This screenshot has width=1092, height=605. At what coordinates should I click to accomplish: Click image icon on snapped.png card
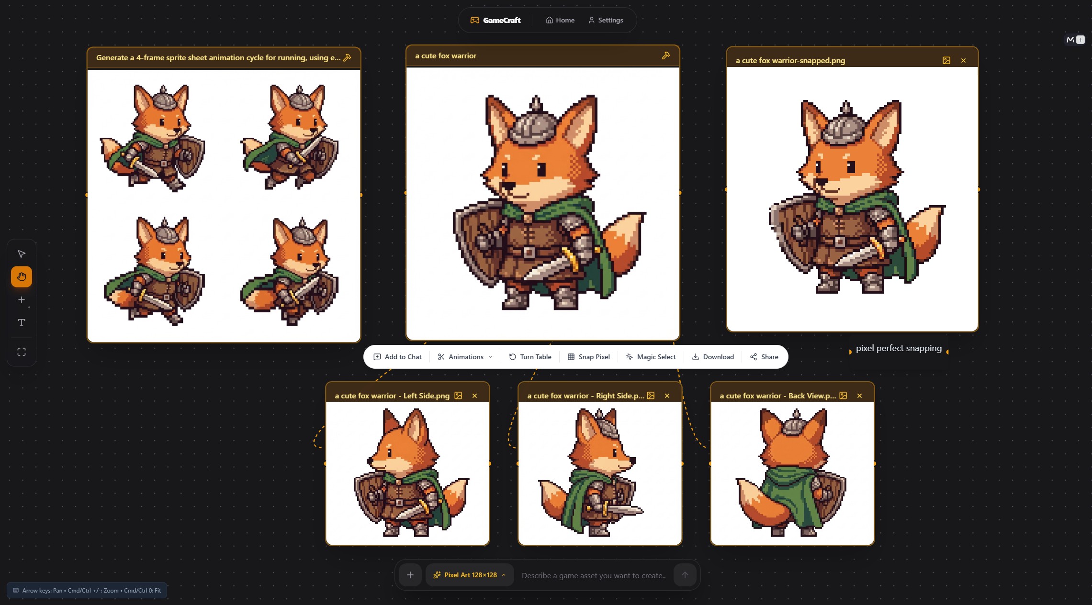946,60
